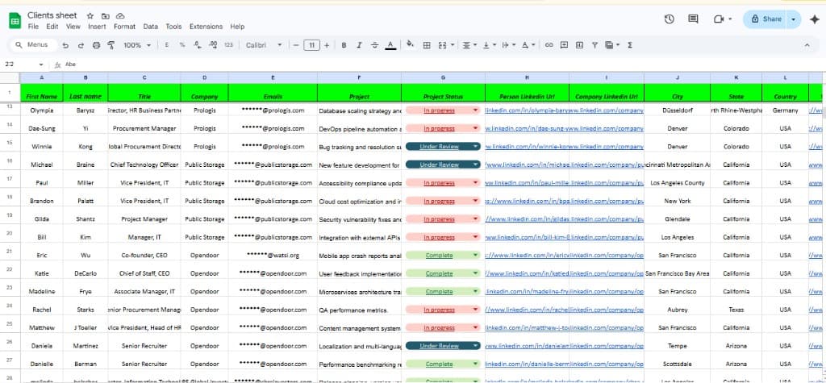Click the Share button

[766, 19]
